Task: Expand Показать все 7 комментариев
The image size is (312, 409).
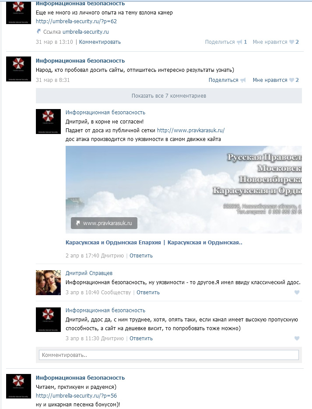Action: click(168, 96)
